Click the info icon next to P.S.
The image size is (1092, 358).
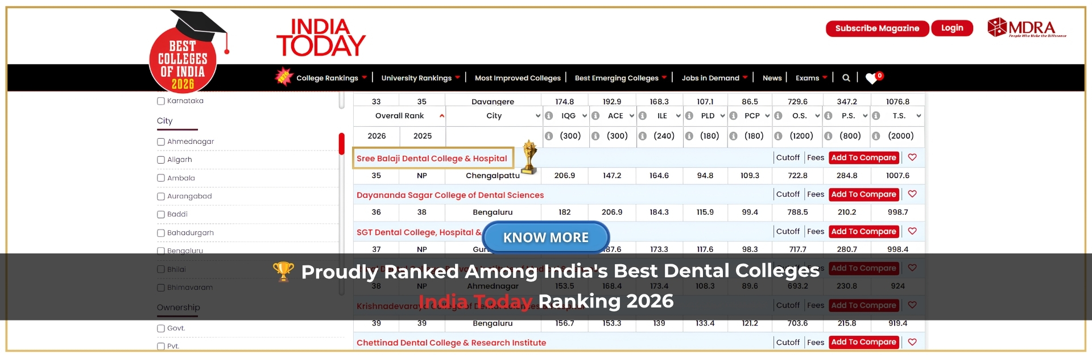pyautogui.click(x=829, y=116)
